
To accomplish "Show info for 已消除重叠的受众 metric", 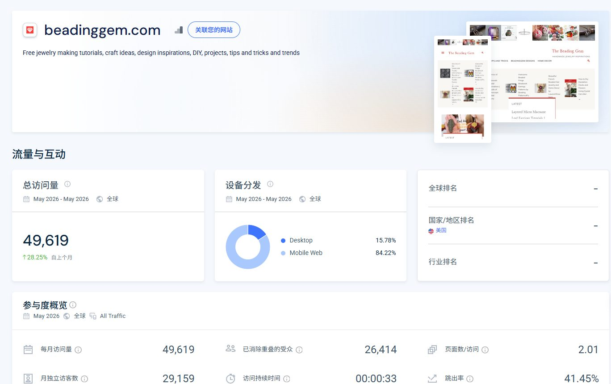I will coord(299,350).
